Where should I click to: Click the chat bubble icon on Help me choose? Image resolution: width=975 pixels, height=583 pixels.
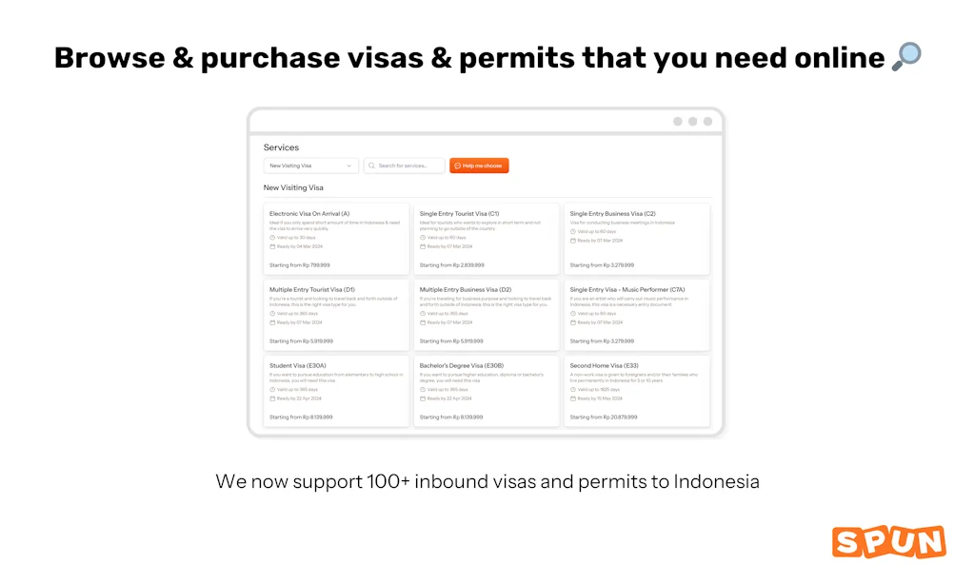coord(457,165)
